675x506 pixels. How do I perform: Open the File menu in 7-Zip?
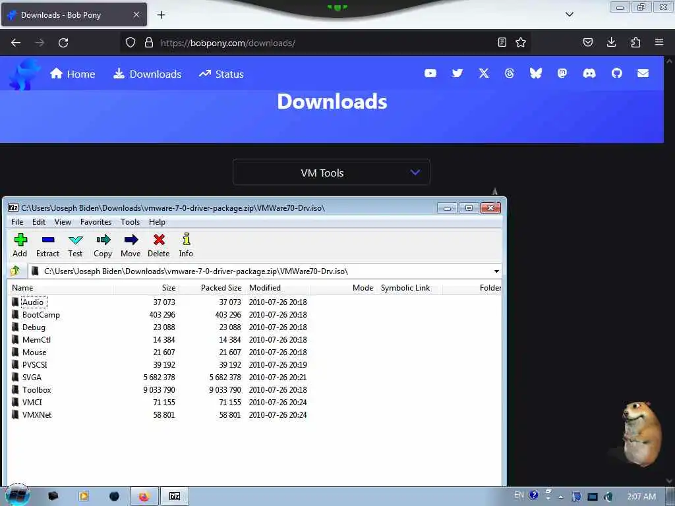pos(17,222)
